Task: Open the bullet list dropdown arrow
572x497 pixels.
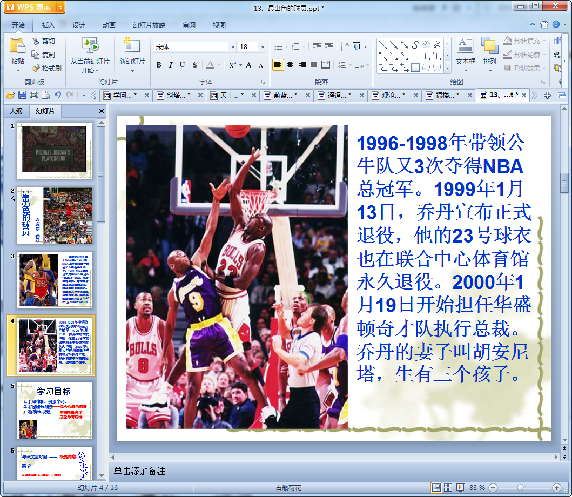Action: pyautogui.click(x=286, y=46)
